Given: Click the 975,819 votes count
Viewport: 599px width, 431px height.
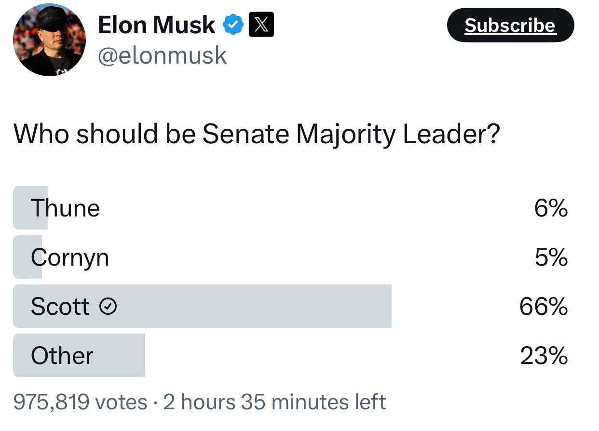Looking at the screenshot, I should [x=80, y=402].
